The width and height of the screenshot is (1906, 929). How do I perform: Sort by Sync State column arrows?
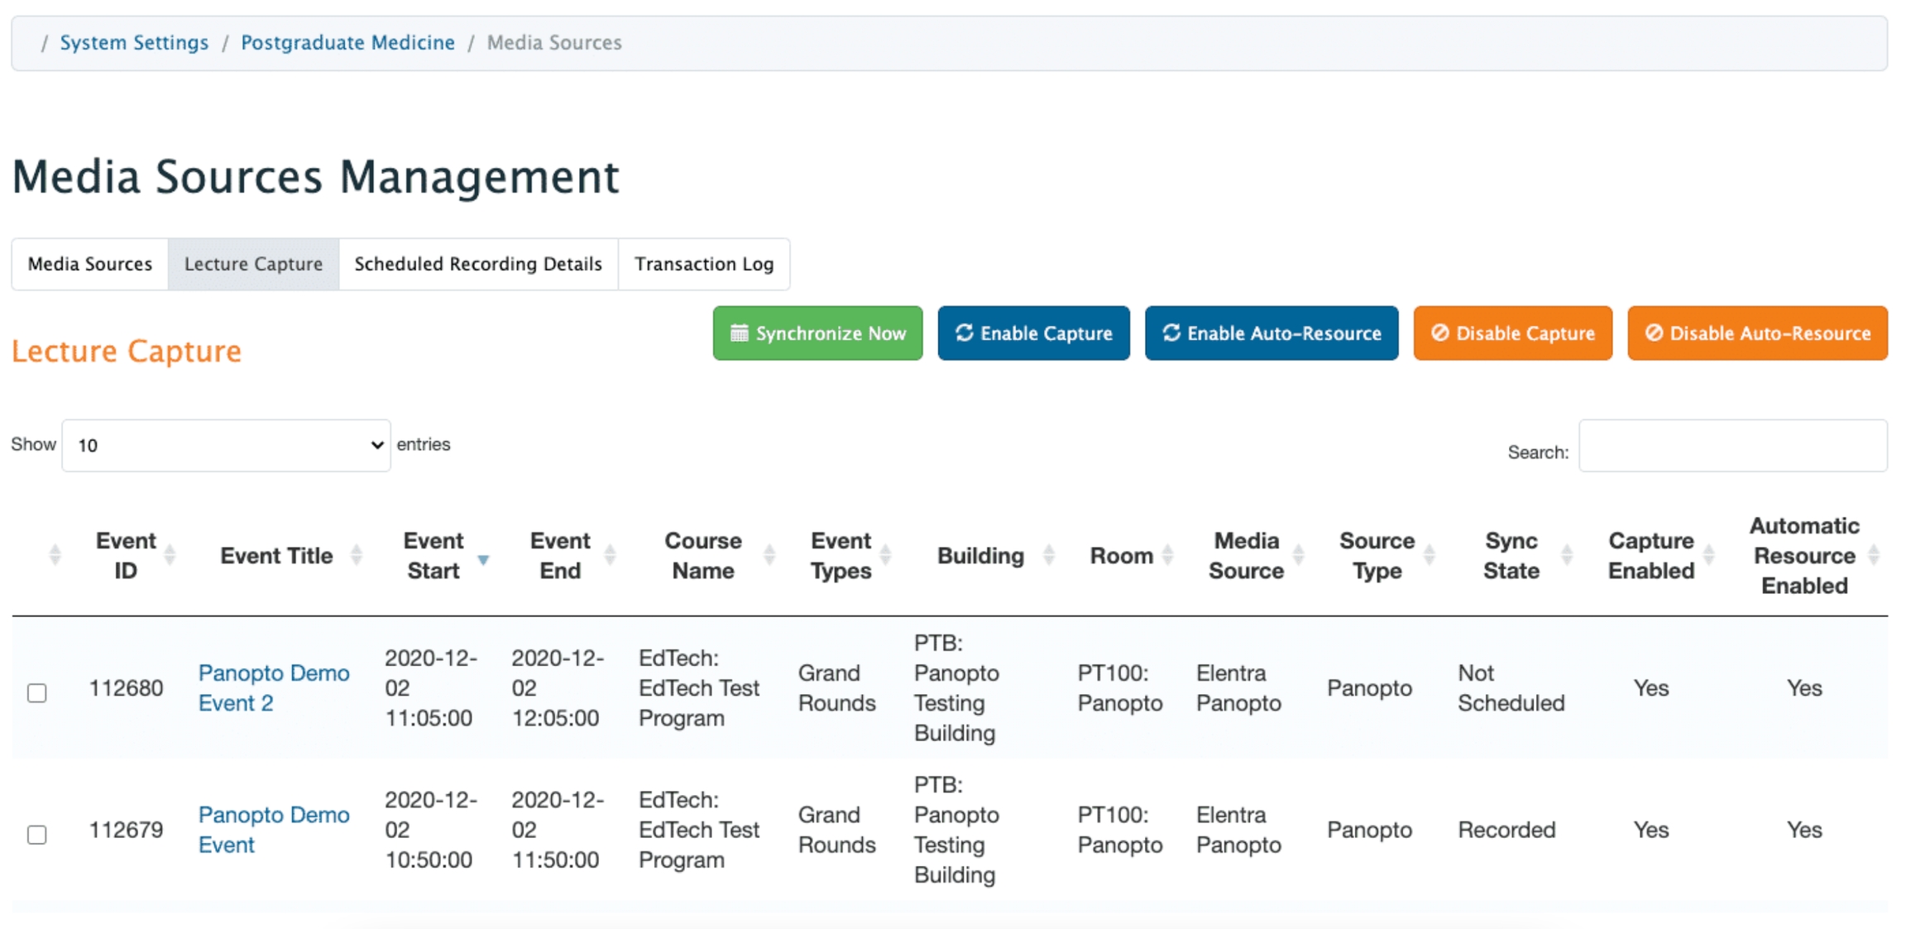pos(1566,555)
